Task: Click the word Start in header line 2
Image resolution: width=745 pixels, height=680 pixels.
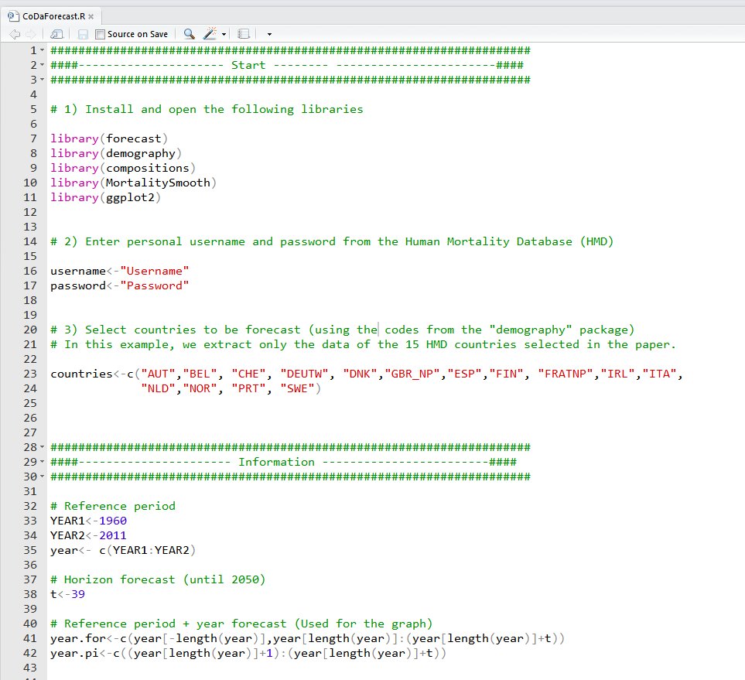Action: click(248, 65)
